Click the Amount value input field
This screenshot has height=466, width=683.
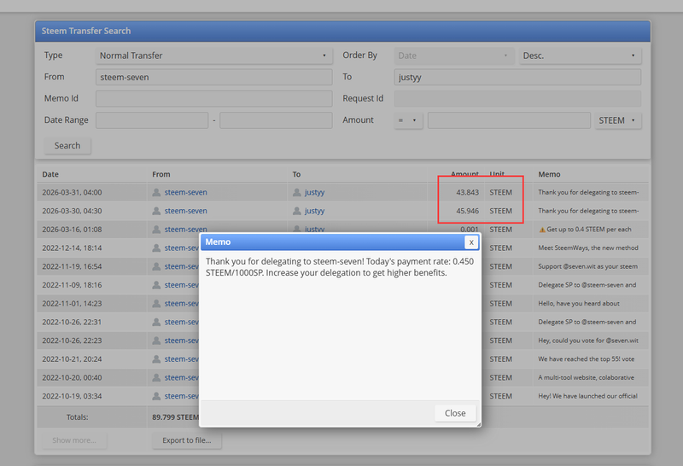coord(509,120)
